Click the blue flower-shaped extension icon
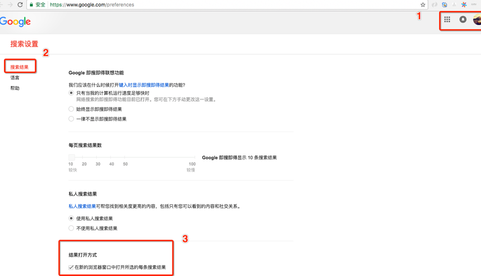 pos(444,4)
